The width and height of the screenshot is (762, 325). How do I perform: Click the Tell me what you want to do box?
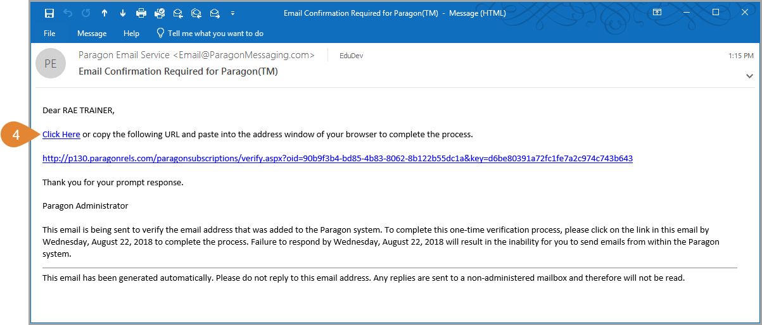[x=210, y=34]
